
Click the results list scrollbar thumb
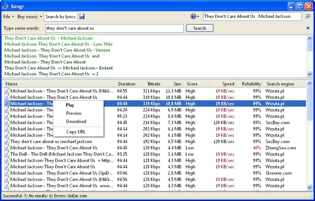(x=309, y=103)
